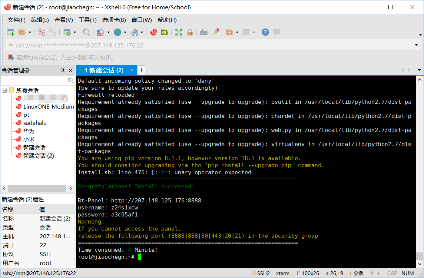This screenshot has width=424, height=278.
Task: Select the sadahalu session entry
Action: [35, 123]
